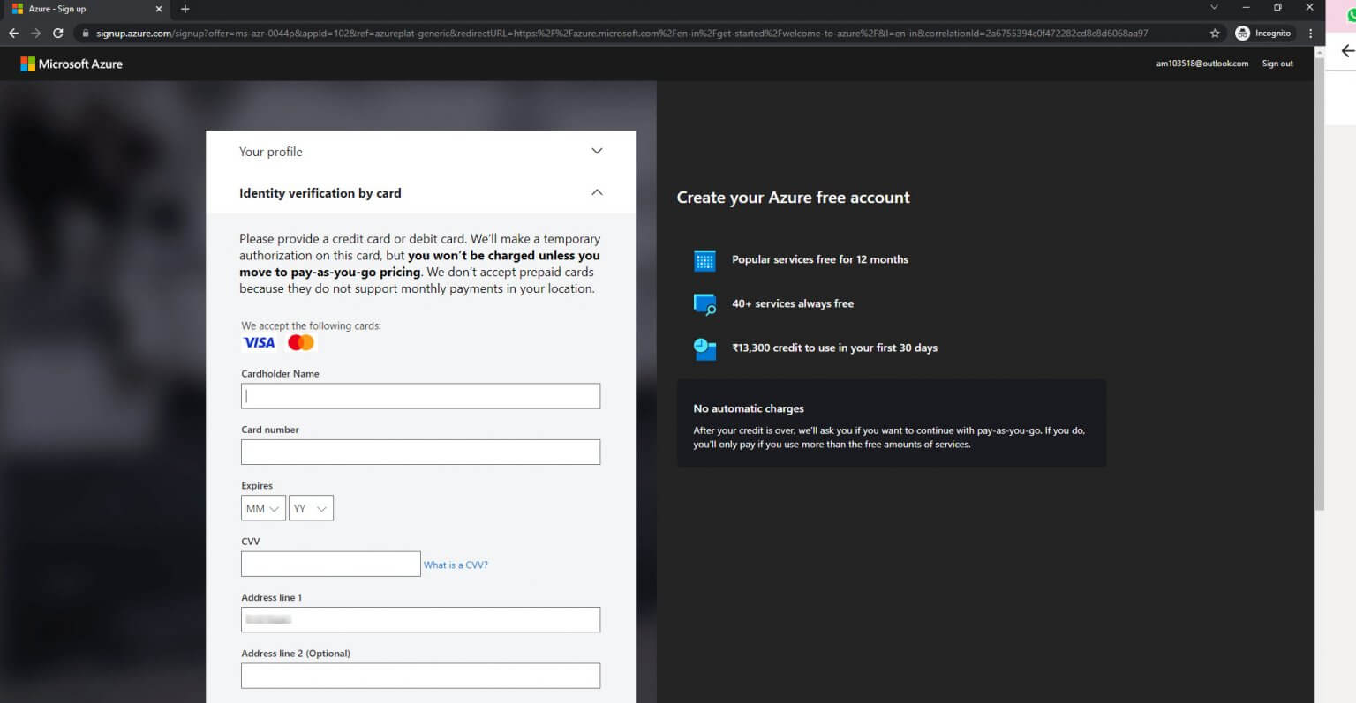Expand the Your profile section
The height and width of the screenshot is (703, 1356).
pos(420,152)
